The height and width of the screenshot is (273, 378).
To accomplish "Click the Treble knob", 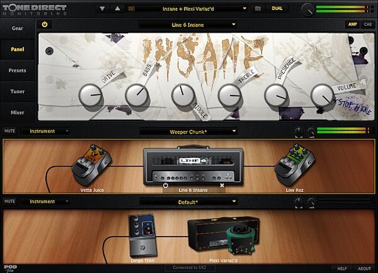I will 229,96.
